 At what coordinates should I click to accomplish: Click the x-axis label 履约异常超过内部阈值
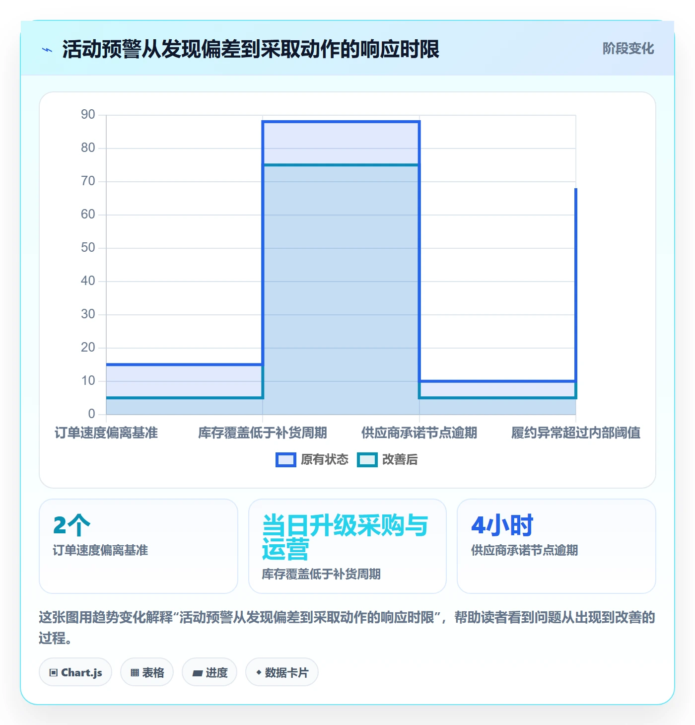pyautogui.click(x=576, y=433)
